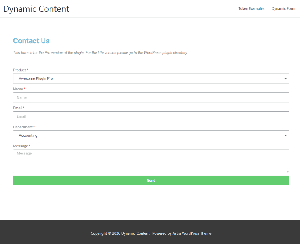Click the Message box resize handle
Screen dimensions: 300x244
pos(288,172)
